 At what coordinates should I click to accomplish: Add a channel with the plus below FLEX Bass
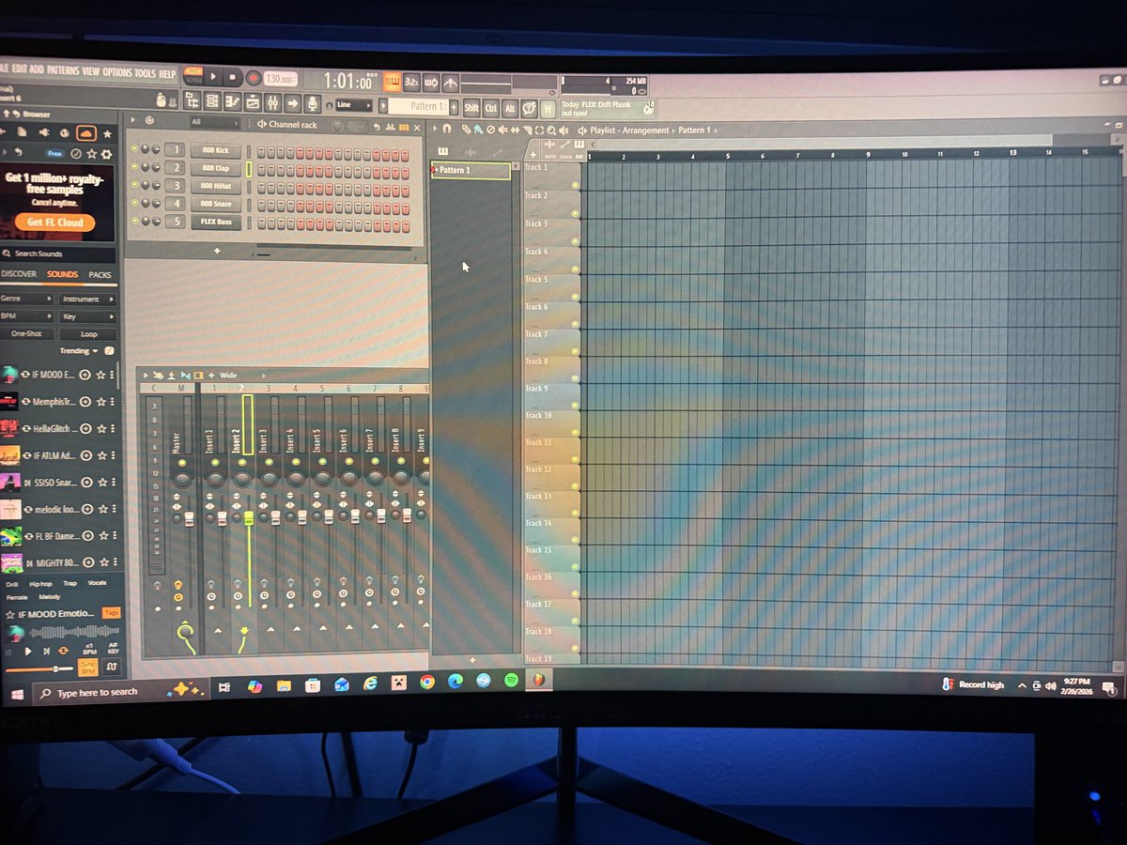point(217,251)
